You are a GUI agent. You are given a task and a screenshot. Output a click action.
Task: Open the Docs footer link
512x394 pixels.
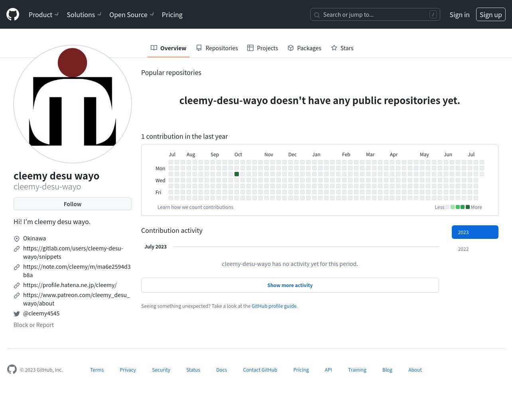(222, 370)
